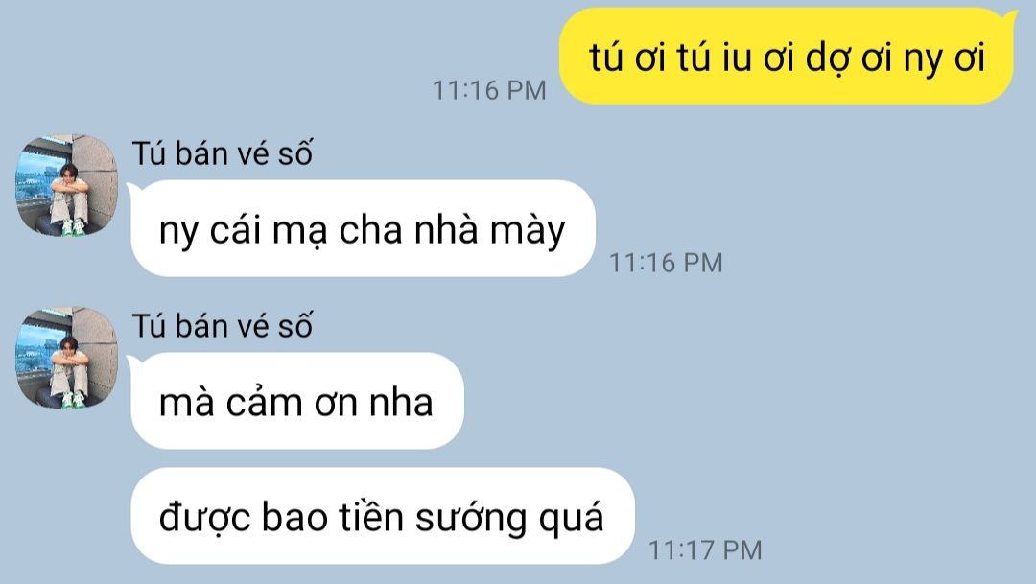This screenshot has width=1036, height=584.
Task: Click the 11:17 PM timestamp
Action: pyautogui.click(x=705, y=550)
